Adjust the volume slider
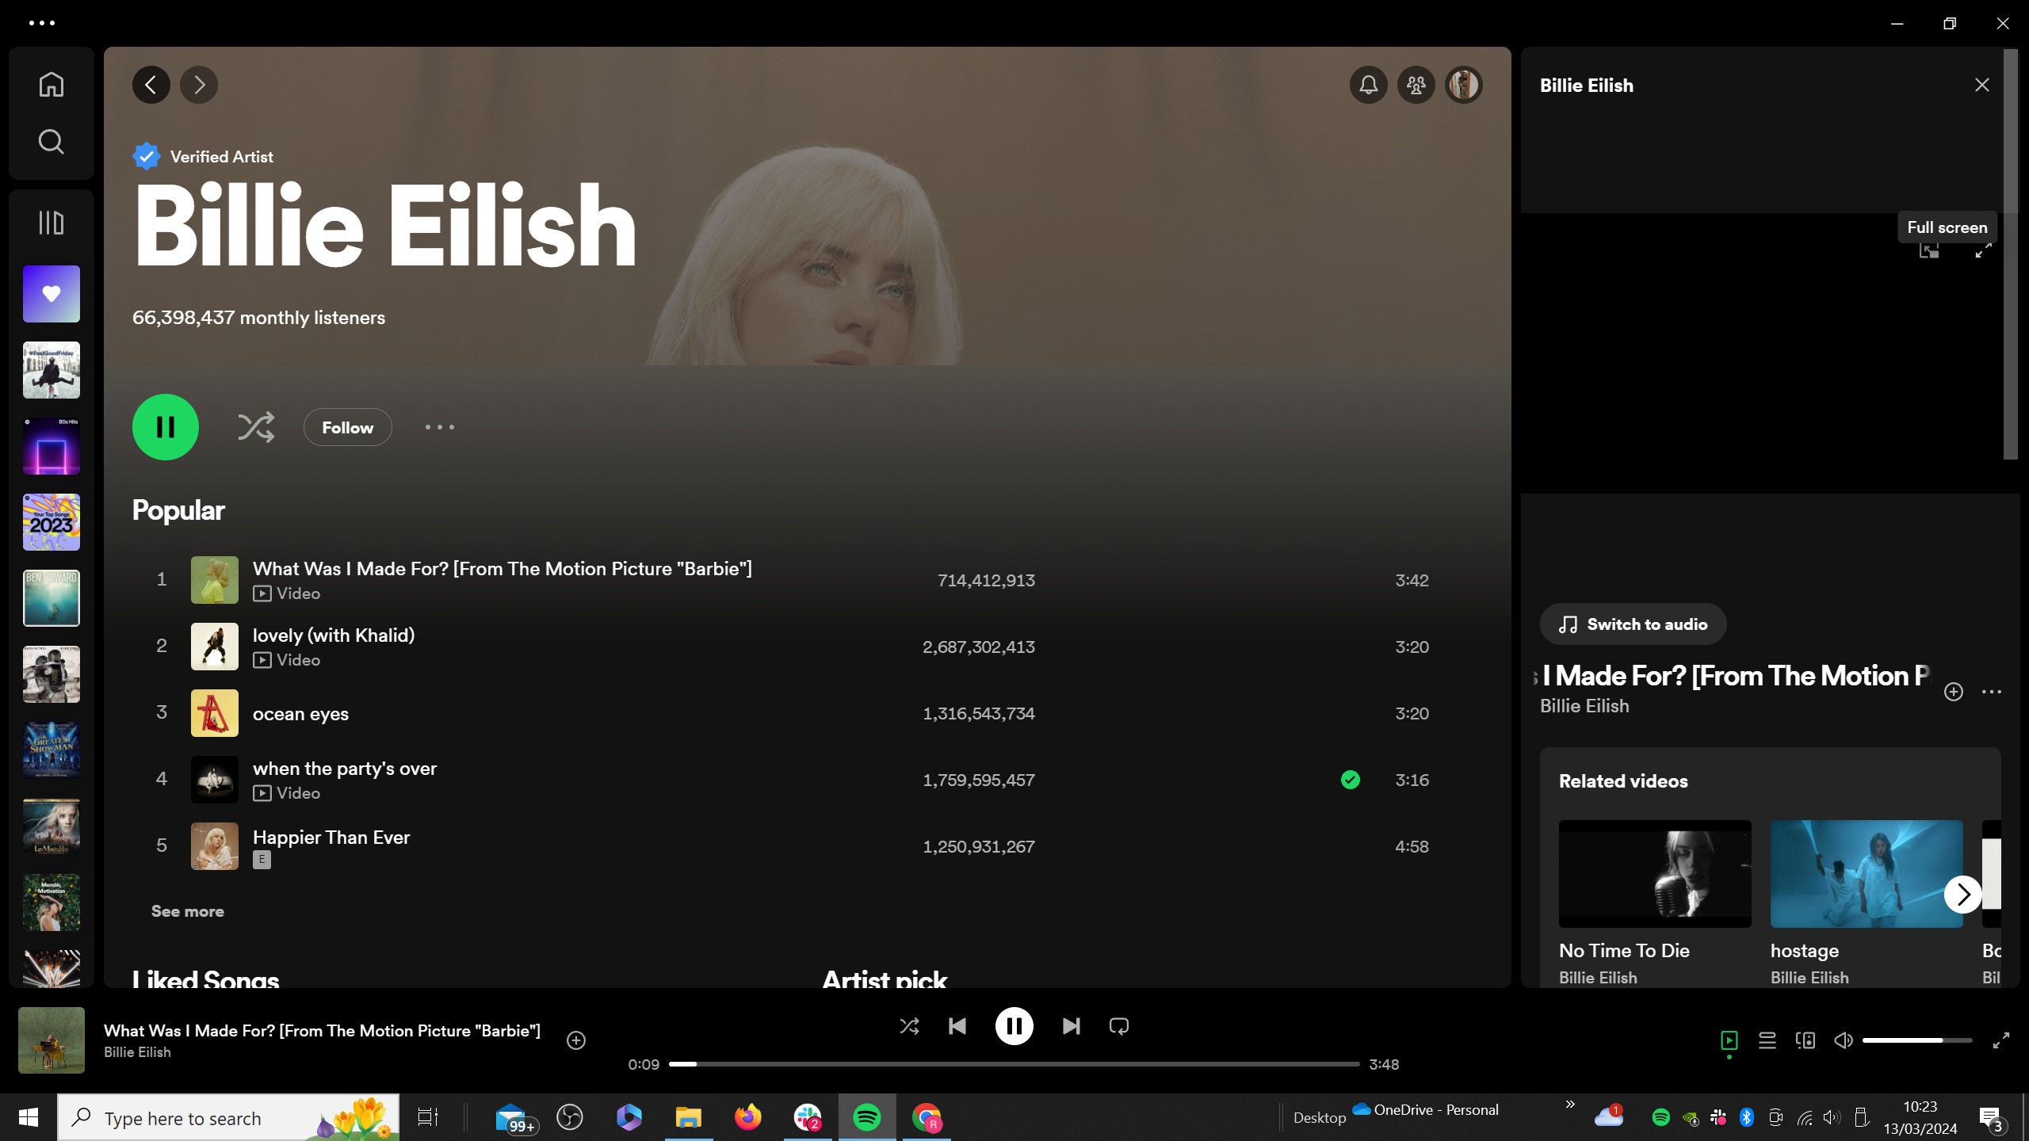2029x1141 pixels. pyautogui.click(x=1917, y=1040)
